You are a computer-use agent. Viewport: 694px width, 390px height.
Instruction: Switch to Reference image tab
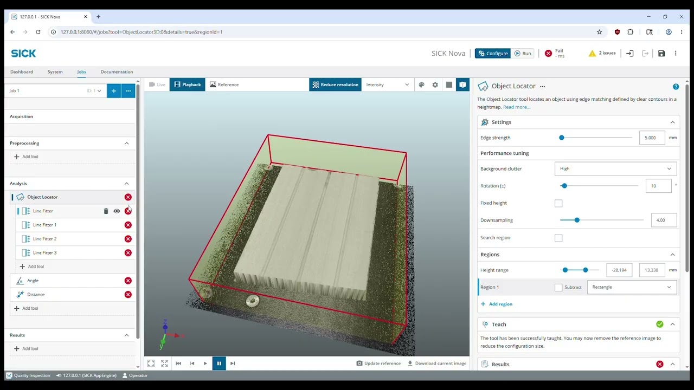coord(224,84)
